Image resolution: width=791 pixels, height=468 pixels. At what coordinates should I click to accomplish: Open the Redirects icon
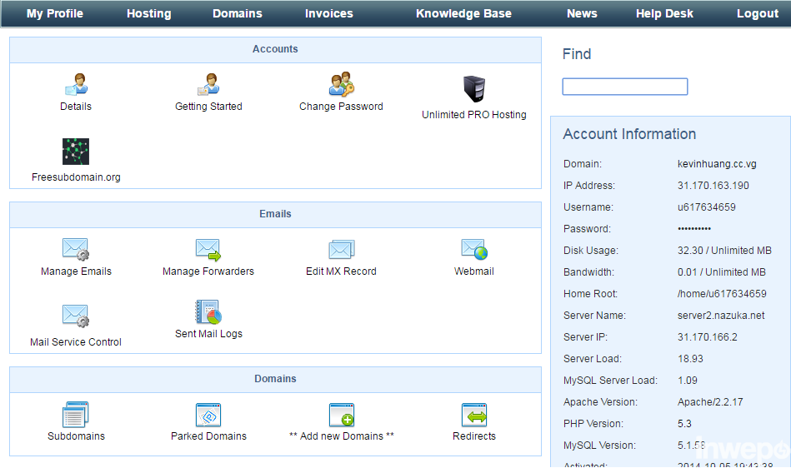pos(474,415)
